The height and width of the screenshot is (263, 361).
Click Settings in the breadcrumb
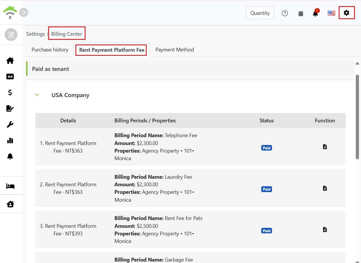click(x=35, y=34)
